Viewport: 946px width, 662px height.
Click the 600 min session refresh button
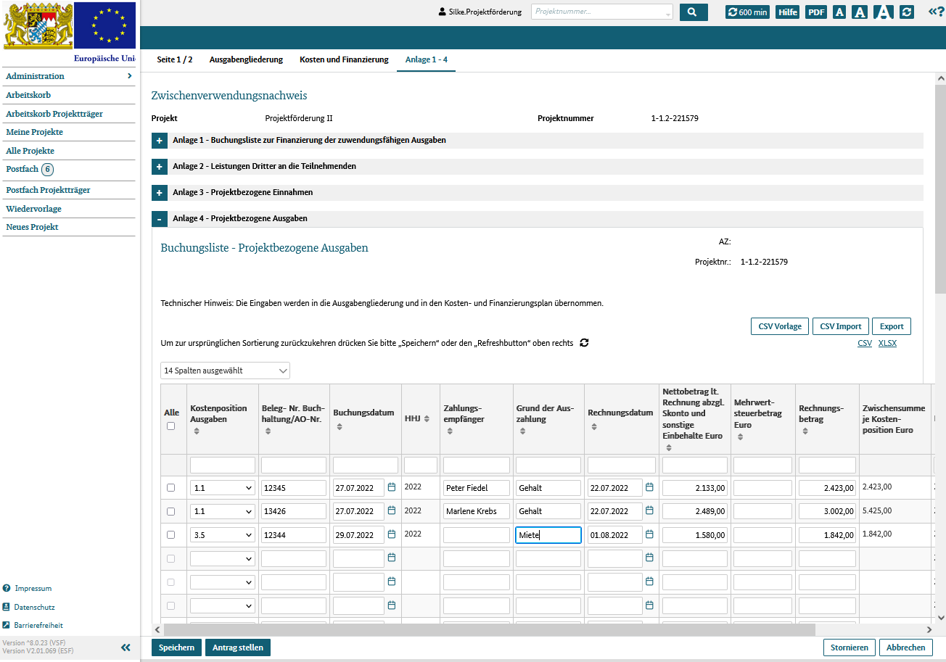point(747,12)
